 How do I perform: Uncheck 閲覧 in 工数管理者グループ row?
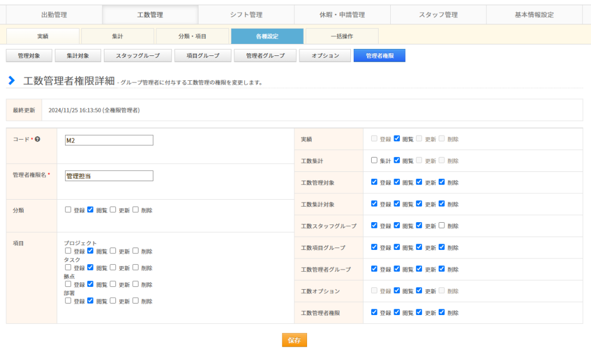[x=397, y=269]
